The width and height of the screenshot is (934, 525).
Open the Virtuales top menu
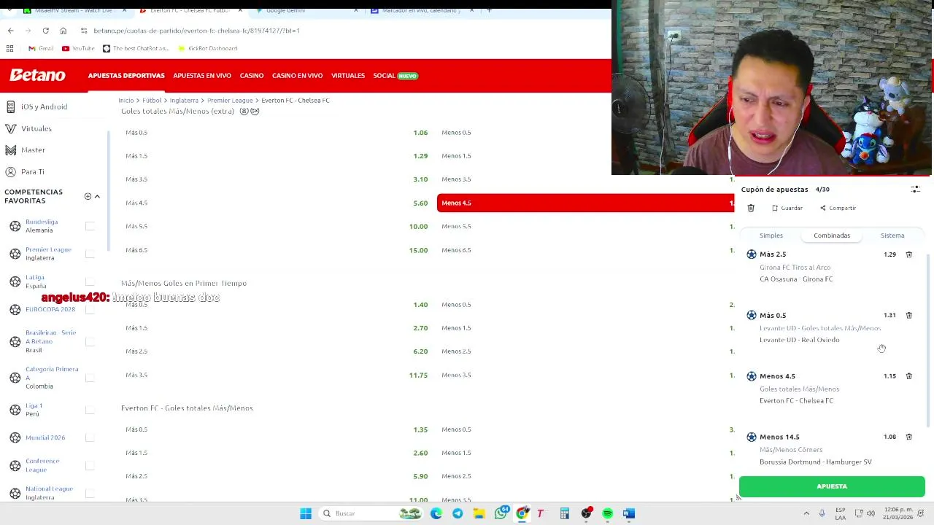tap(348, 76)
